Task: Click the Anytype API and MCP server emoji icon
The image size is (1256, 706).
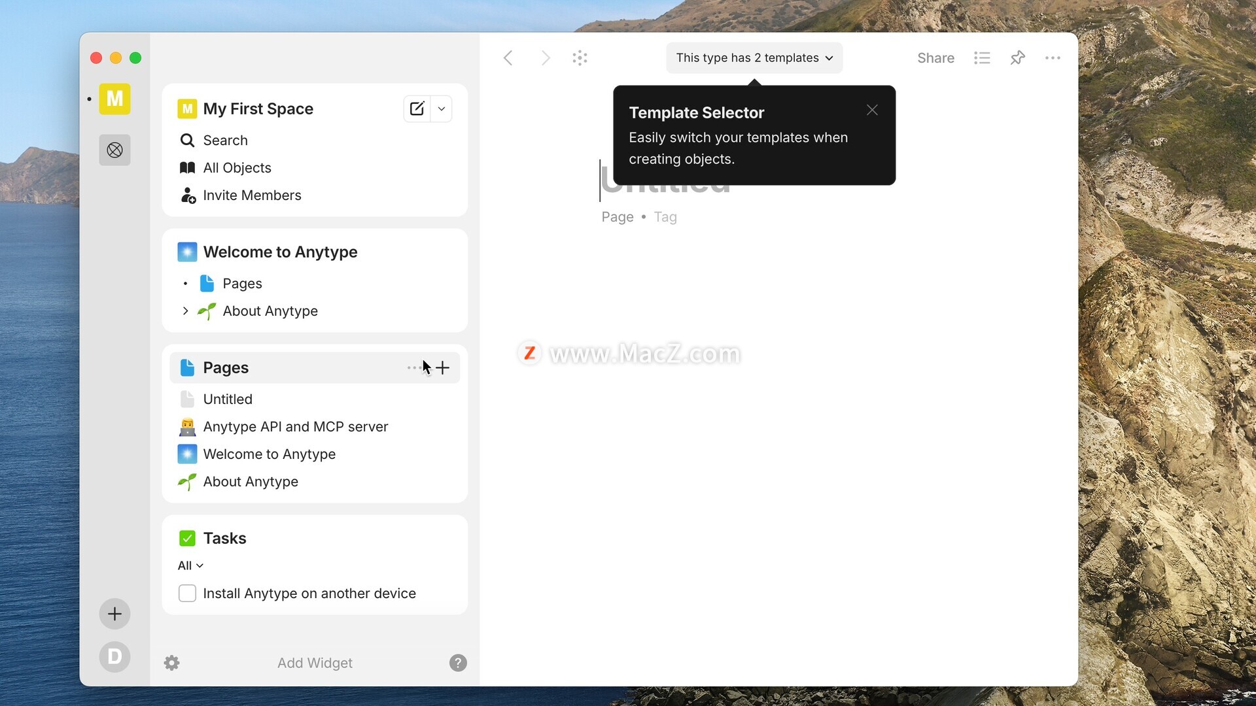Action: pyautogui.click(x=187, y=427)
